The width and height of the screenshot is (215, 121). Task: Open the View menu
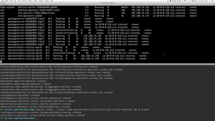point(19,1)
